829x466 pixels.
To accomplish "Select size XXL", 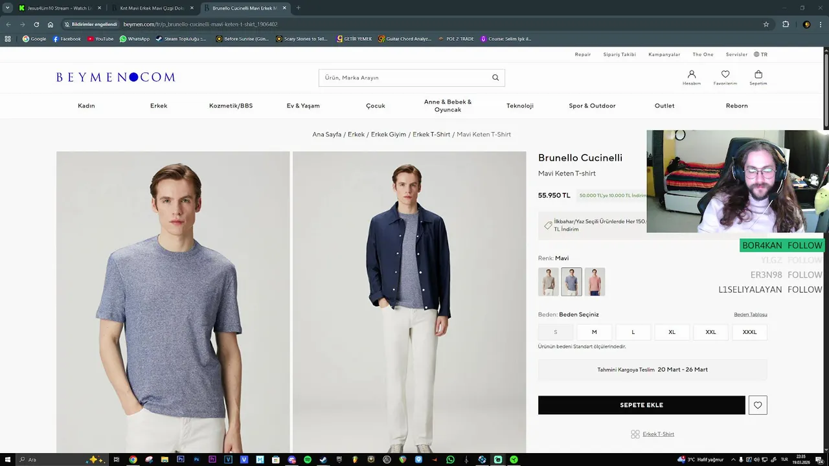I will click(710, 332).
